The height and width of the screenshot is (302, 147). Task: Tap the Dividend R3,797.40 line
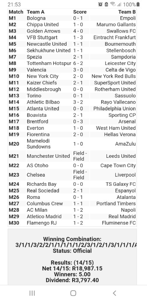click(x=72, y=280)
